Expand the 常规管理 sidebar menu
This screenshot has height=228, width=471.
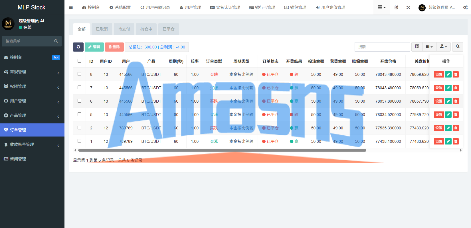(32, 72)
